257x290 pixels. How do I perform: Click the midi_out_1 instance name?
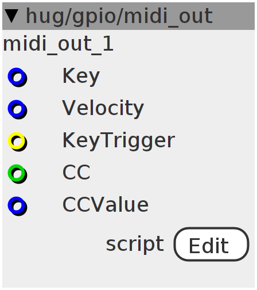point(59,45)
